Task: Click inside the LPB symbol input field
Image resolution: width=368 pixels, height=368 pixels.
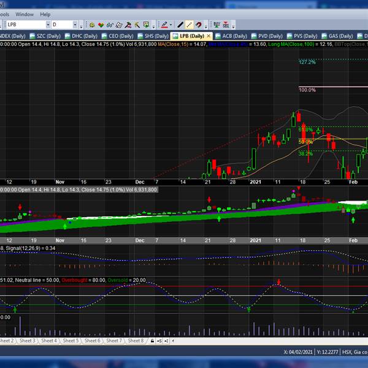Action: tap(26, 25)
